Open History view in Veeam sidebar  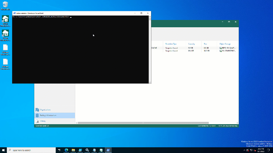click(x=55, y=121)
